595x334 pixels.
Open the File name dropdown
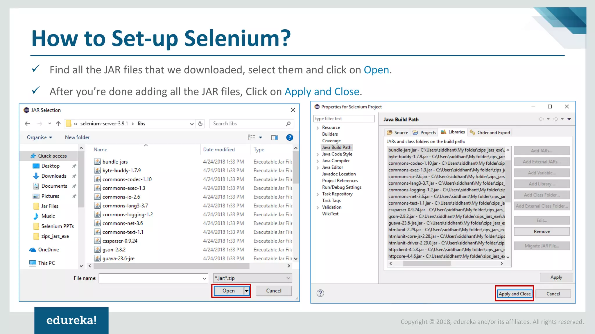pyautogui.click(x=205, y=278)
